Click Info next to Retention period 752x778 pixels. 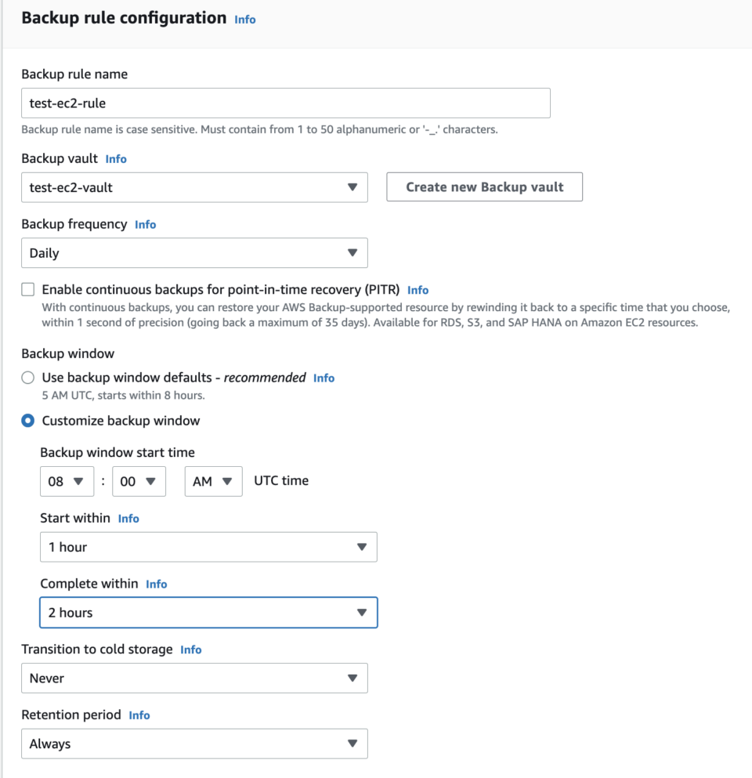(139, 715)
